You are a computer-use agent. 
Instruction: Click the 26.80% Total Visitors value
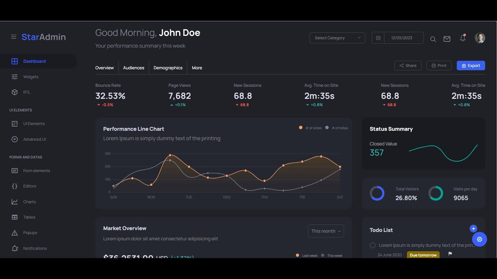click(x=406, y=198)
